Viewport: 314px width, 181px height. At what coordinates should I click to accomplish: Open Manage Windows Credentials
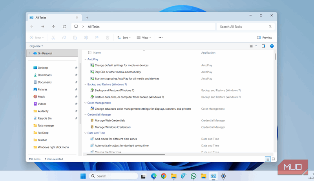(x=113, y=127)
